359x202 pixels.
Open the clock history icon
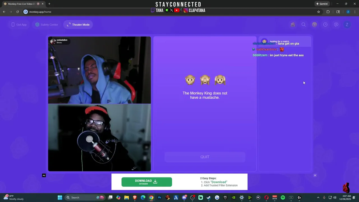(325, 25)
